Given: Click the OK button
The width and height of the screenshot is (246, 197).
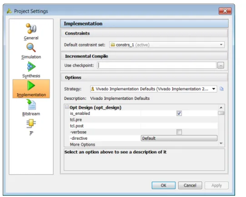Looking at the screenshot, I should click(x=164, y=185).
